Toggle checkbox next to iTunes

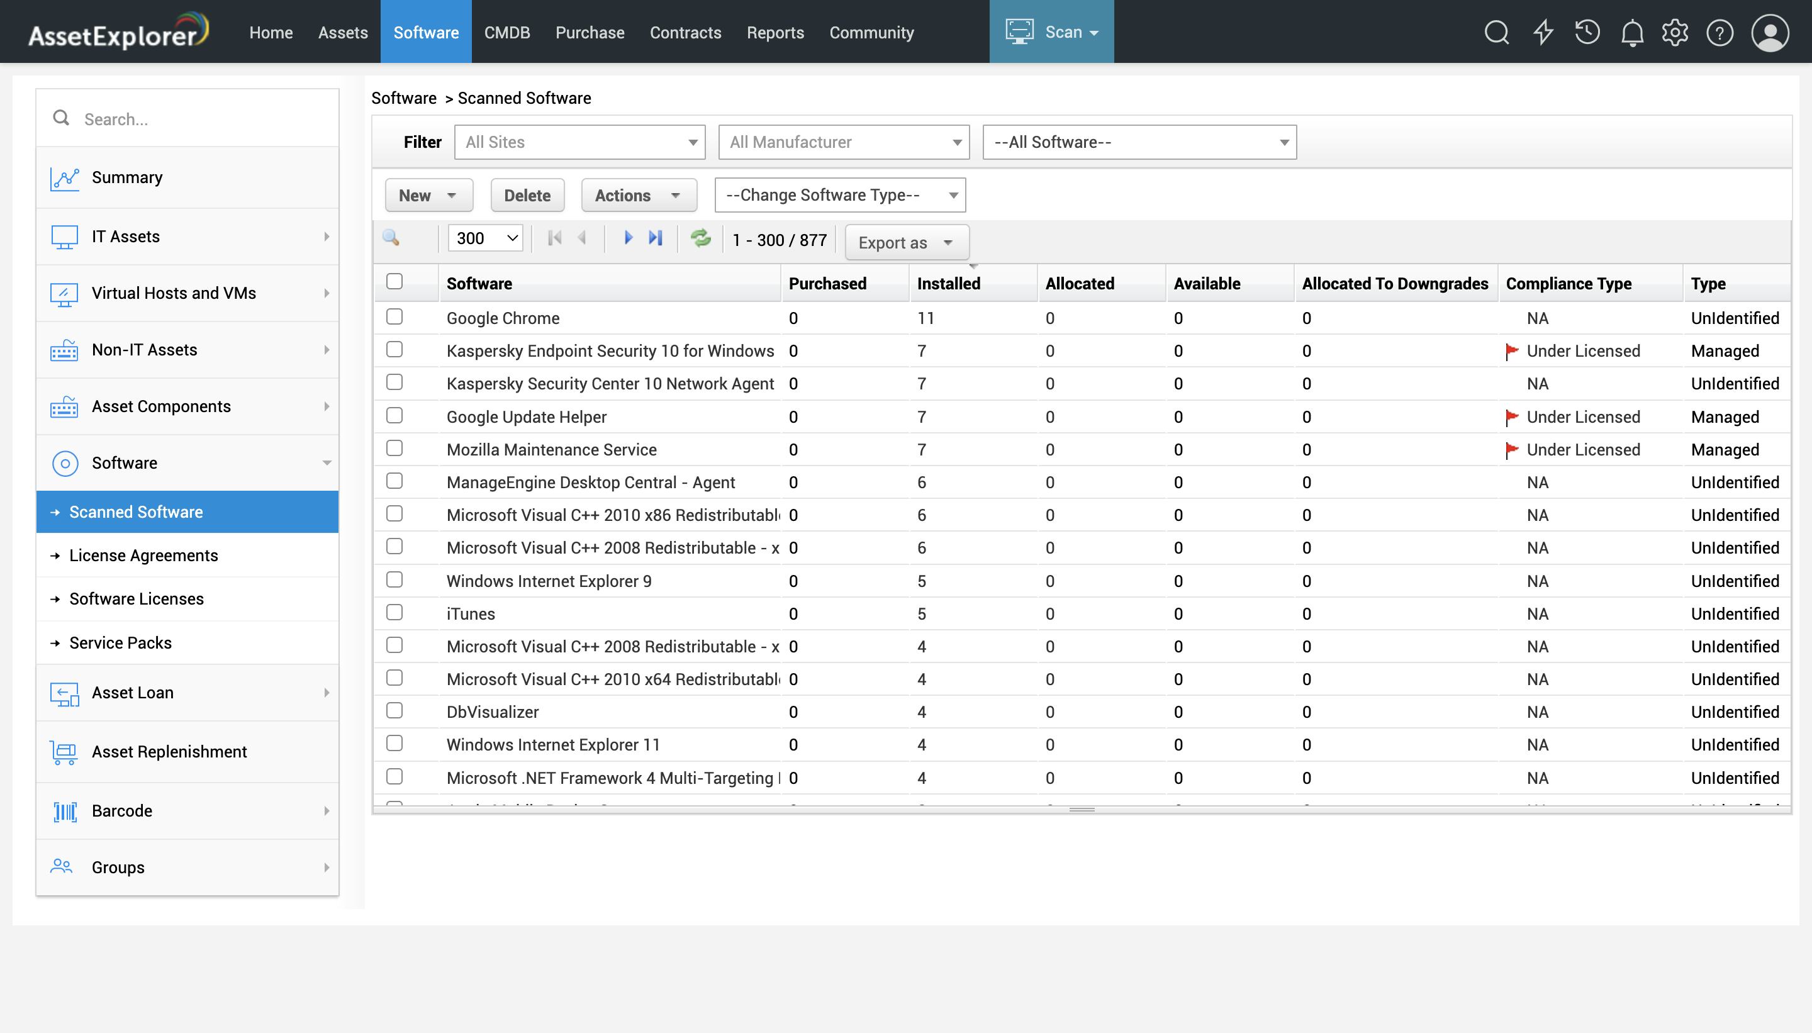[394, 611]
